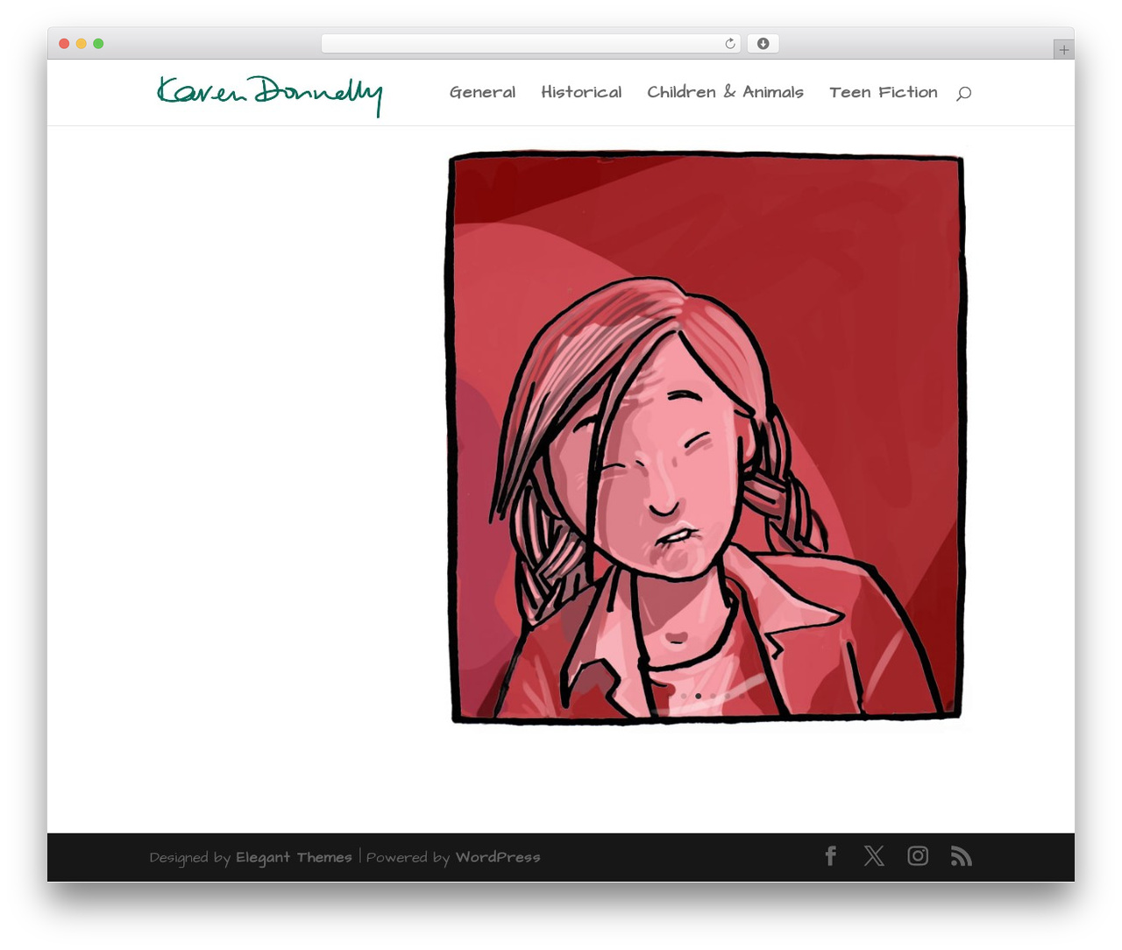1122x950 pixels.
Task: Click the browser download arrow button
Action: (x=763, y=44)
